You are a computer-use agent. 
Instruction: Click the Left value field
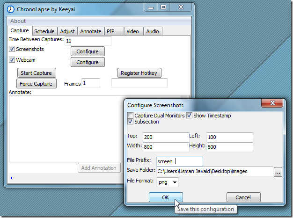click(230, 137)
